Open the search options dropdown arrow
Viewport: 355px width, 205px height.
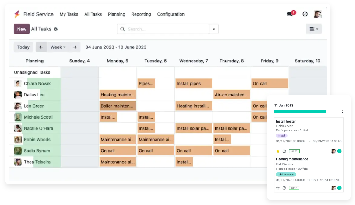tap(214, 29)
